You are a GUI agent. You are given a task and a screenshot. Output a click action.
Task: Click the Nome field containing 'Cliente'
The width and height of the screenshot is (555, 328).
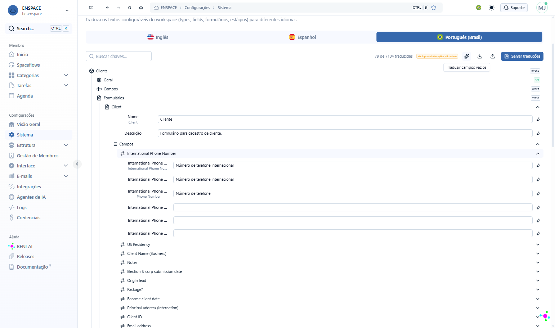(x=345, y=119)
